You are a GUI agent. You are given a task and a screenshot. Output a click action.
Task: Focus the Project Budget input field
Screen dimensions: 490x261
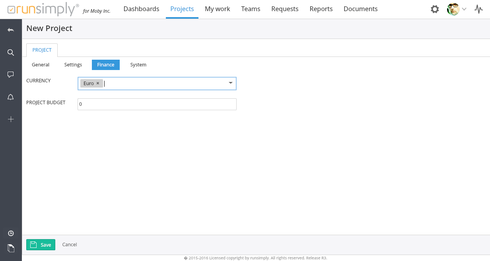coord(157,104)
